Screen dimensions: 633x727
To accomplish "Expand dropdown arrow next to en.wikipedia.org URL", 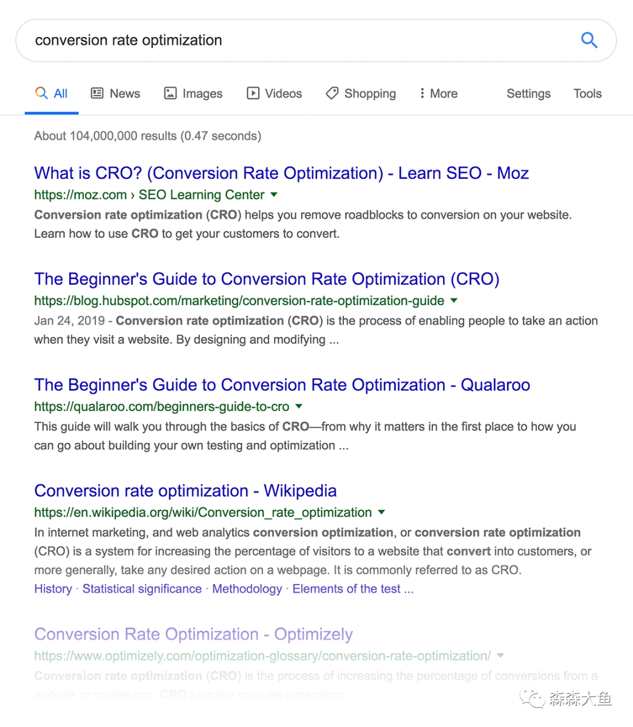I will pyautogui.click(x=382, y=512).
